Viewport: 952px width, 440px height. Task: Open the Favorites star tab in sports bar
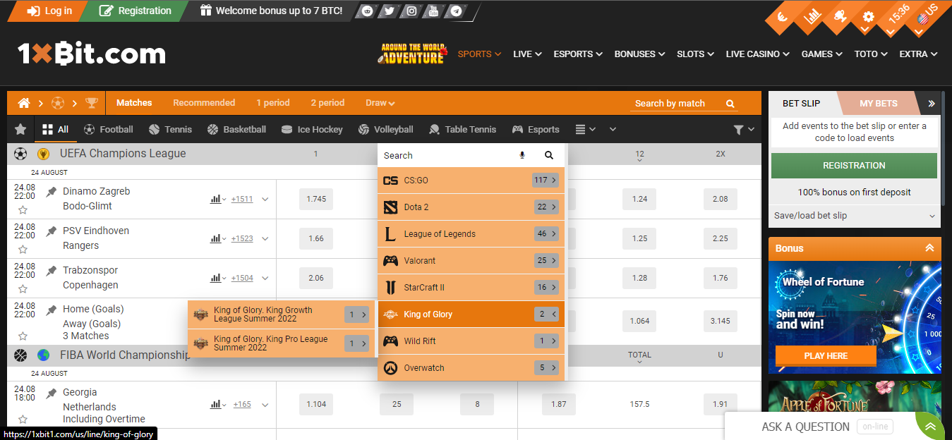(20, 129)
